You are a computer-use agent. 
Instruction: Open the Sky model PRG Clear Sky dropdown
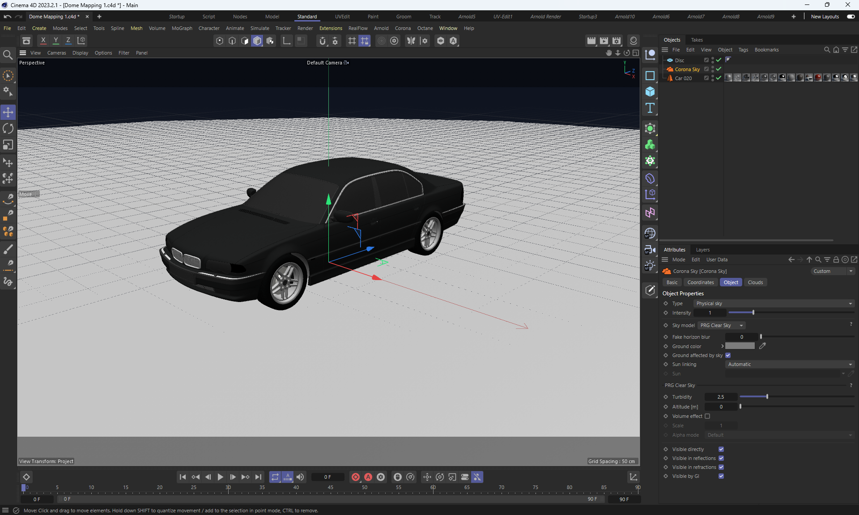721,325
